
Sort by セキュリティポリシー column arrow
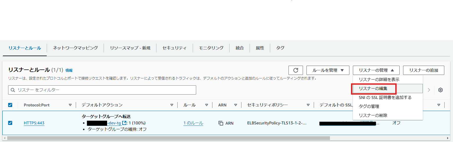pos(308,105)
